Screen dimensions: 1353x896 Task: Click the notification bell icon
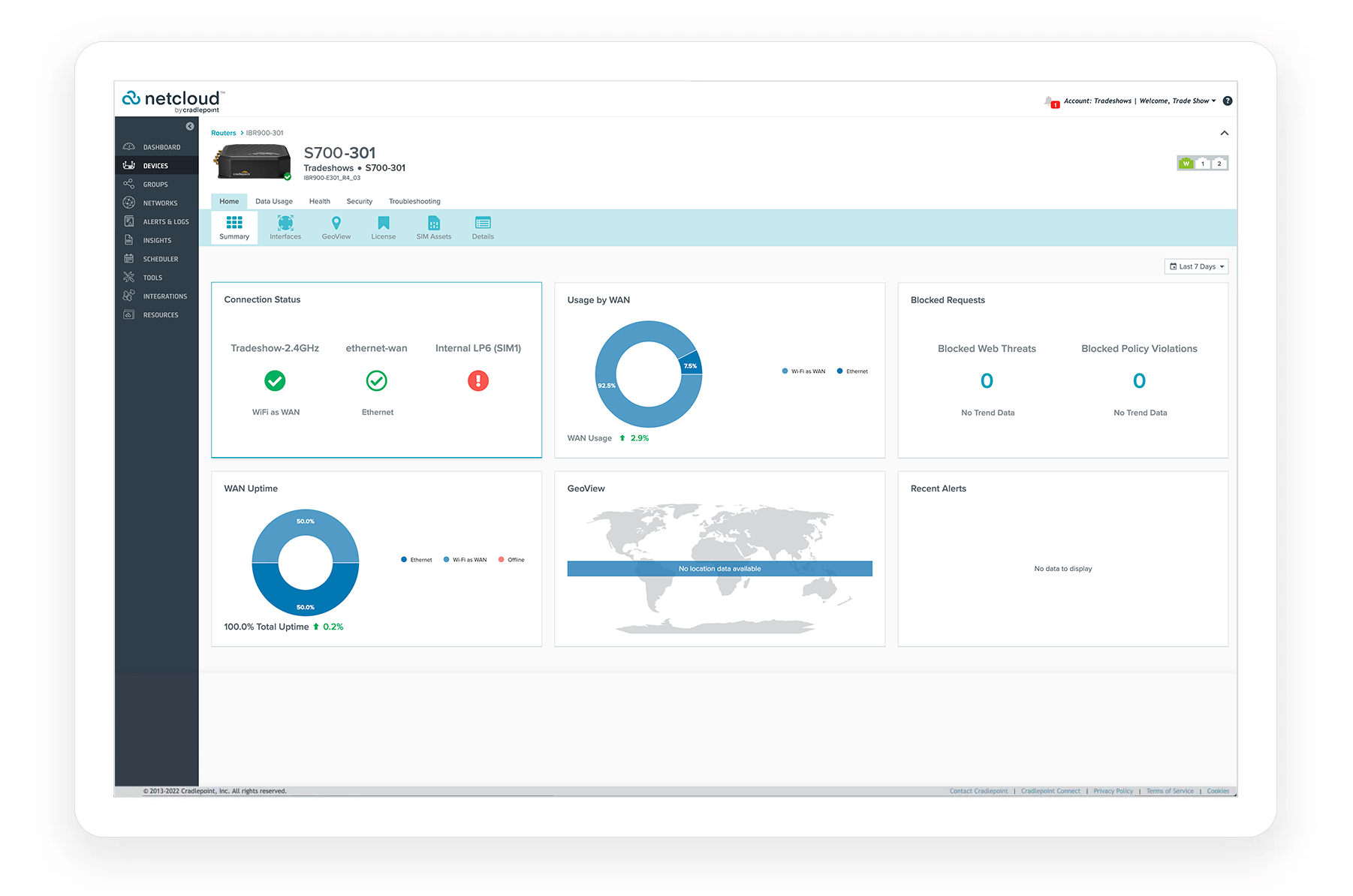[x=1050, y=101]
